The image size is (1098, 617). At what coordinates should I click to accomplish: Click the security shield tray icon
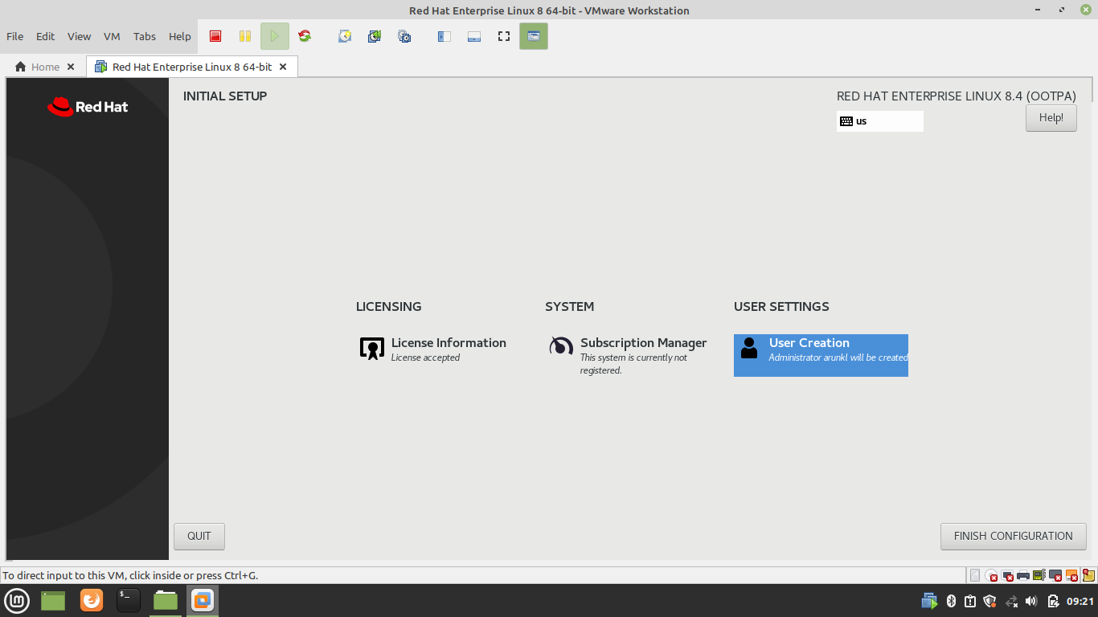pos(990,601)
